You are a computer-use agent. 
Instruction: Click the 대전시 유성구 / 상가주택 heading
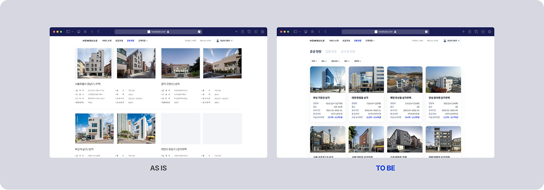(x=174, y=149)
